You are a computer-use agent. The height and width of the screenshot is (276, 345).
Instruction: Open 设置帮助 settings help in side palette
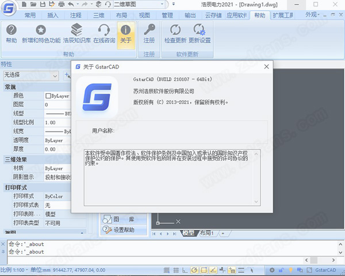[124, 230]
